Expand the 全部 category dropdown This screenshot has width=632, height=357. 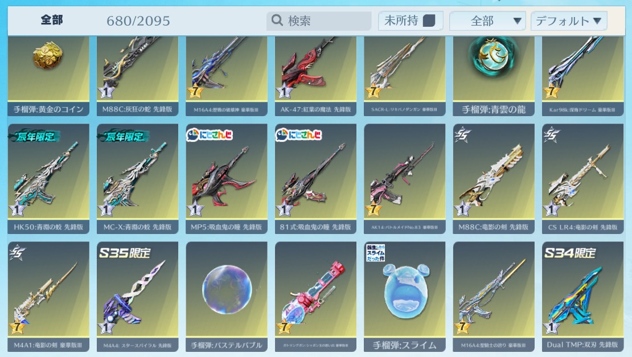(487, 21)
